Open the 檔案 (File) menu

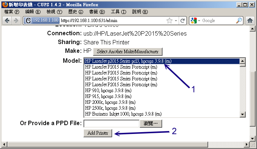tap(12, 12)
